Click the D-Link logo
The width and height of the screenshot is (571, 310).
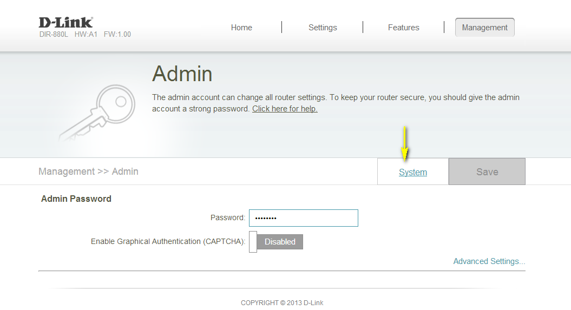click(65, 22)
